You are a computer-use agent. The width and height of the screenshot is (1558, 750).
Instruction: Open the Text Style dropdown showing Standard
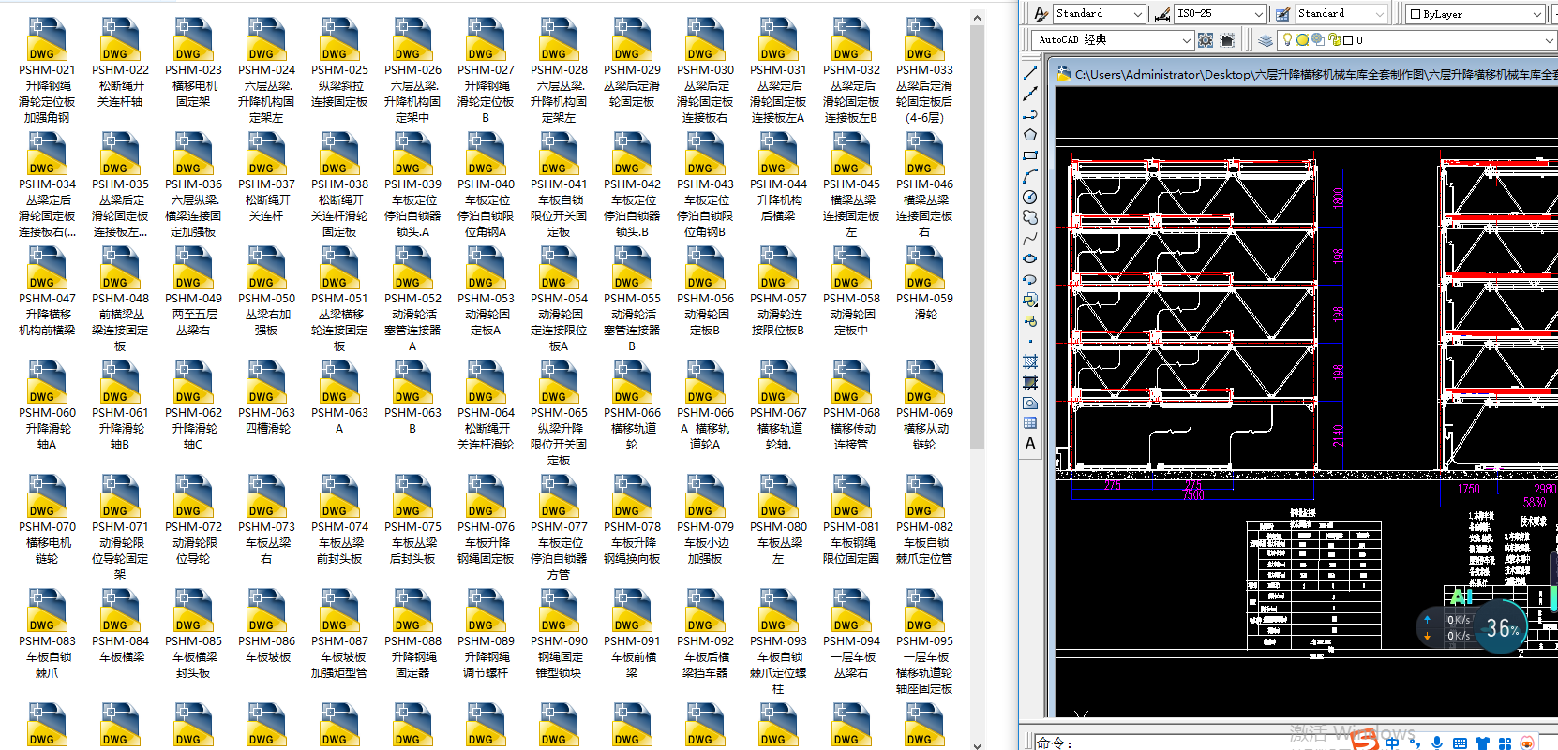click(1099, 13)
